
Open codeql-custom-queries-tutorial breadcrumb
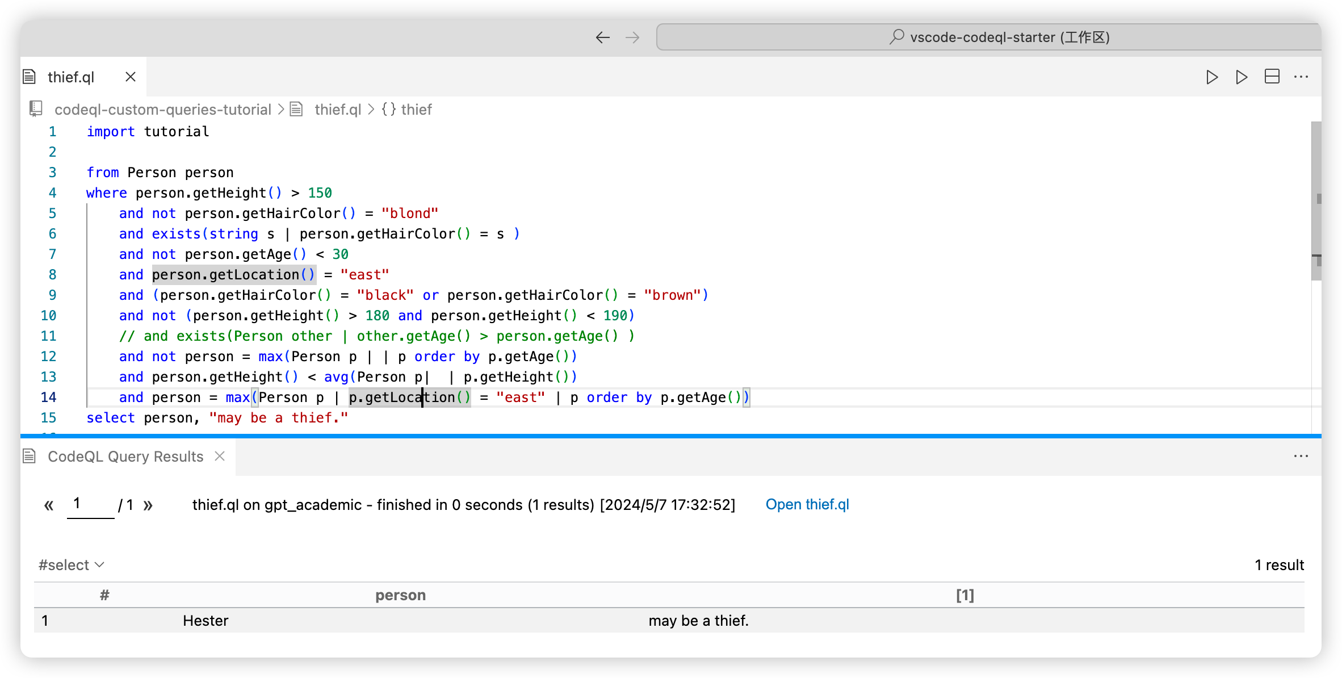[x=162, y=109]
